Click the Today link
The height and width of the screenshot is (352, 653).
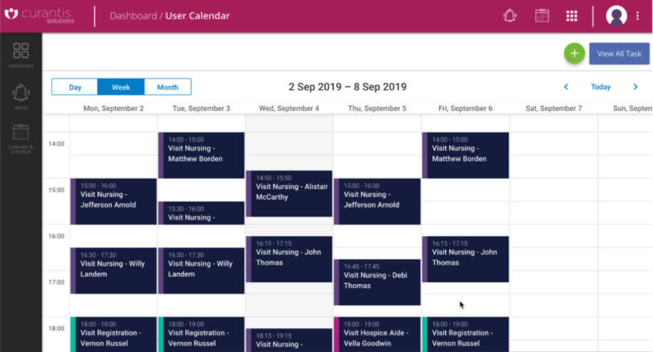pos(600,87)
